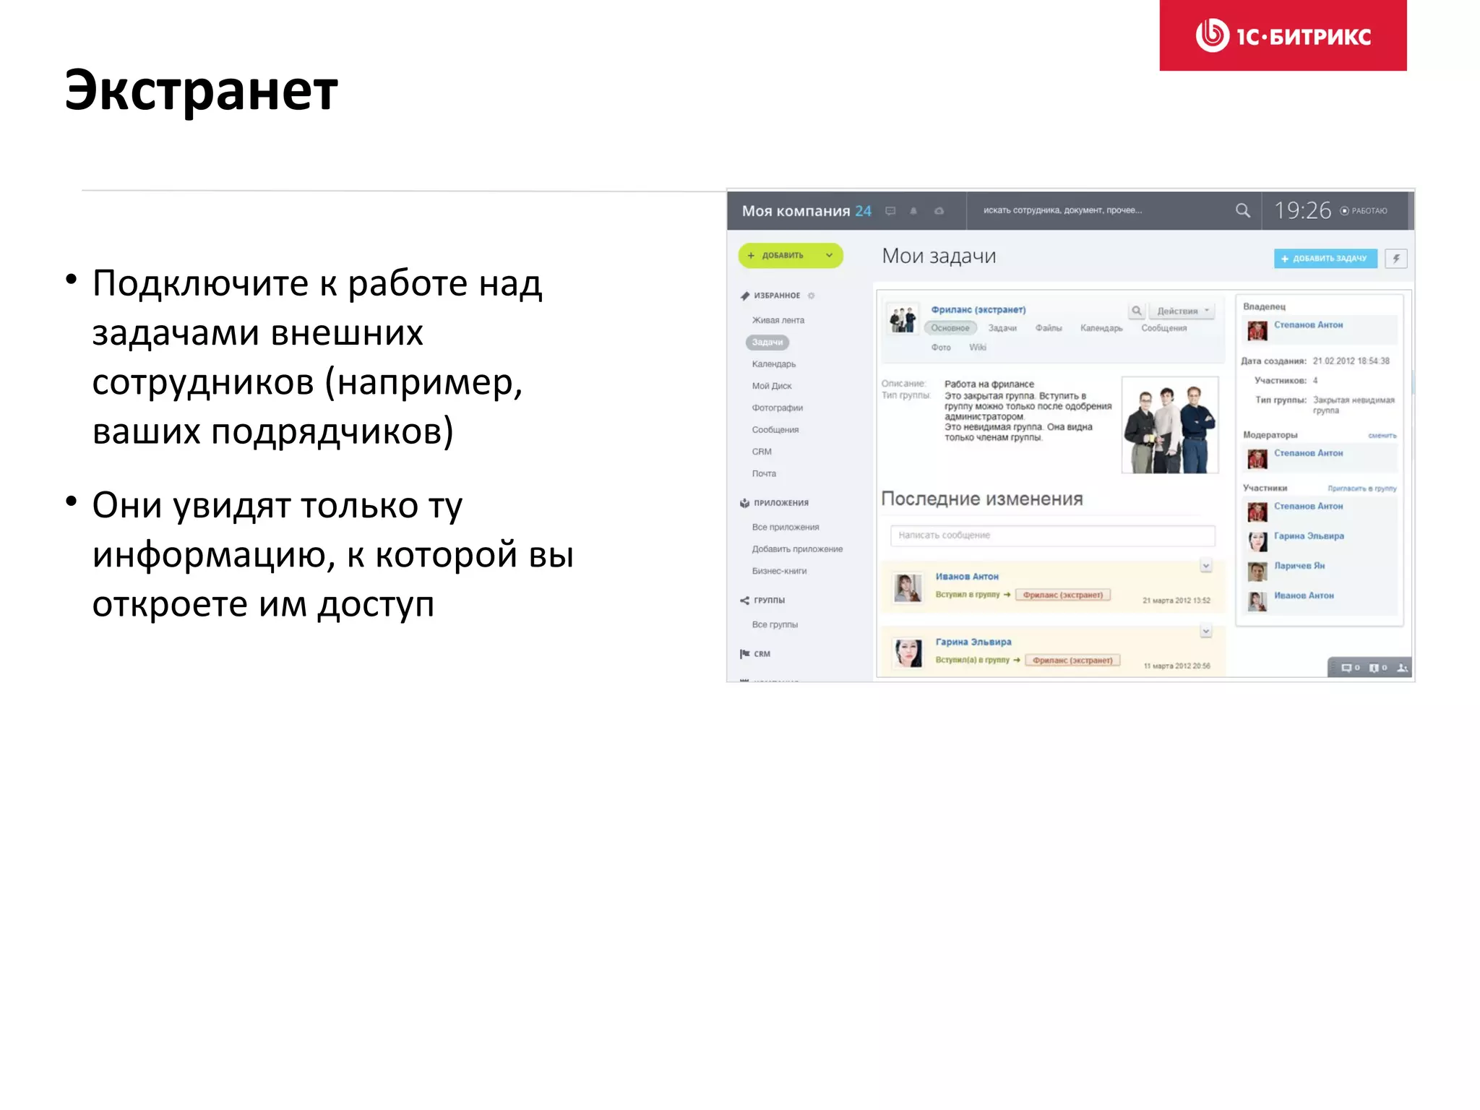This screenshot has height=1110, width=1480.
Task: Click the cloud icon in the header
Action: click(x=939, y=211)
